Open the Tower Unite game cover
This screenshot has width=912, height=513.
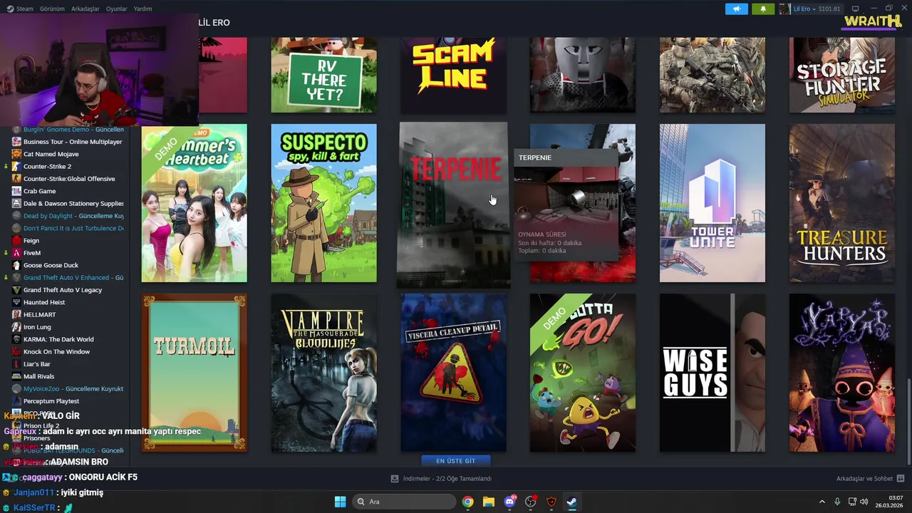pos(712,203)
